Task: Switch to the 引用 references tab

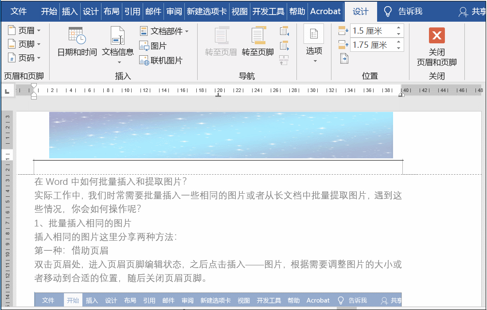Action: 132,11
